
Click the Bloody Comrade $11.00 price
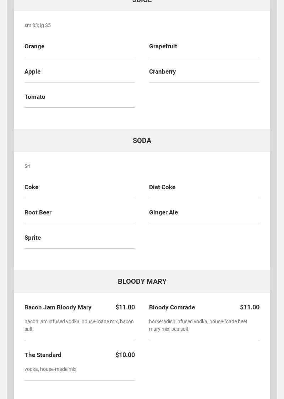250,307
